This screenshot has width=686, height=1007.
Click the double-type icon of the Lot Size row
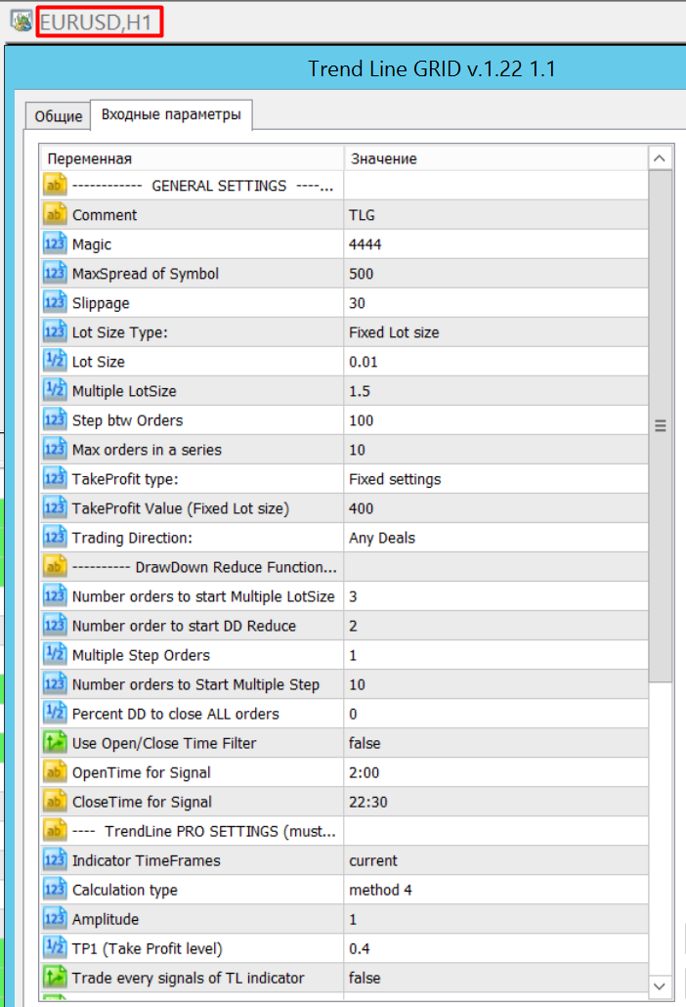click(55, 362)
